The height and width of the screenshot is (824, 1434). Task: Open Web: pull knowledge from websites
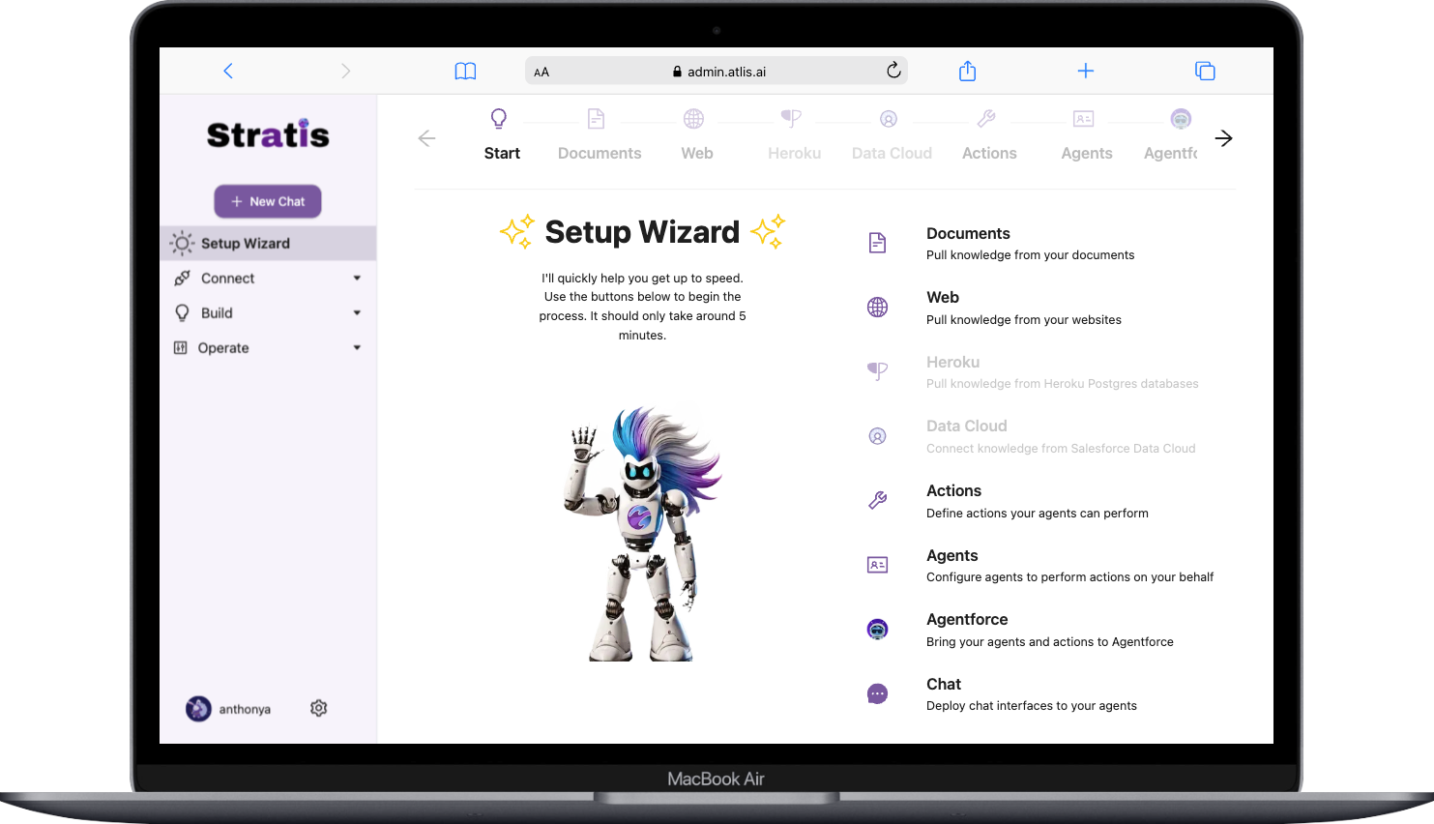tap(1024, 308)
